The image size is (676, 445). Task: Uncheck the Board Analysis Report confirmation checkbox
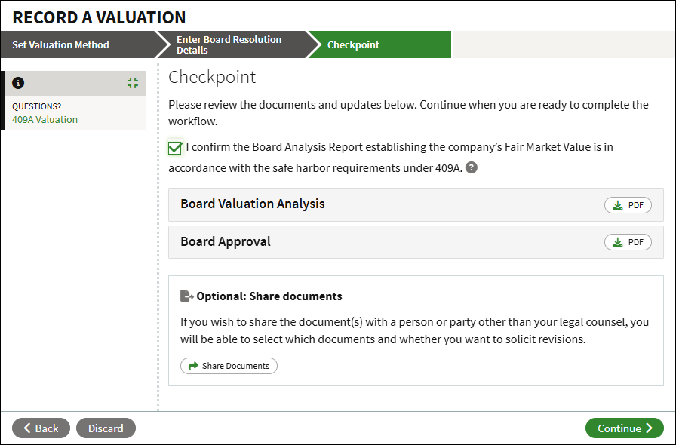coord(175,148)
